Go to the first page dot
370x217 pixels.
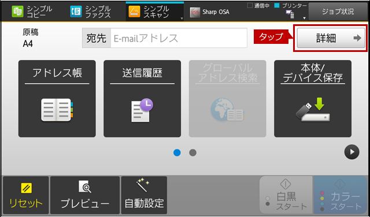pos(177,153)
